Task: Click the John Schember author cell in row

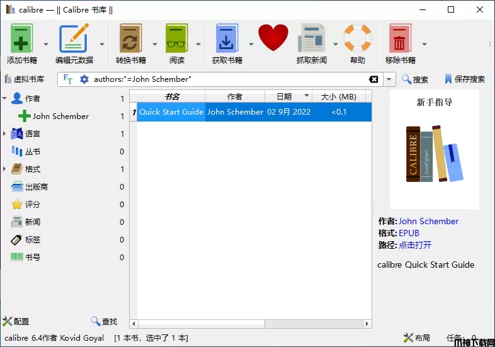Action: pos(235,111)
